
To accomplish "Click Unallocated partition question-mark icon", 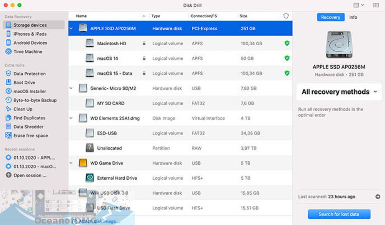I will point(90,148).
